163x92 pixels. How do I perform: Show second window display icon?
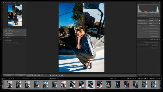click(x=6, y=79)
